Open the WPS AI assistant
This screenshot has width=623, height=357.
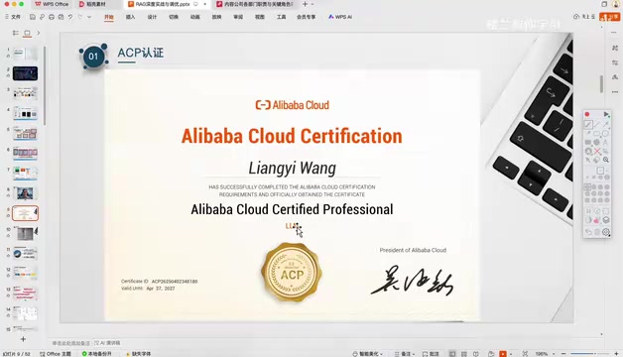pos(340,17)
